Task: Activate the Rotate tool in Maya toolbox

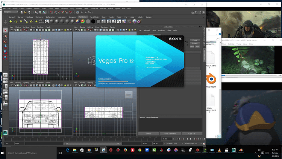Action: (x=5, y=52)
